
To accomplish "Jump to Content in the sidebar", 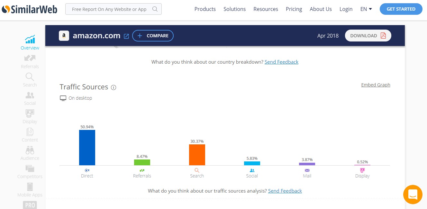I will (x=30, y=132).
